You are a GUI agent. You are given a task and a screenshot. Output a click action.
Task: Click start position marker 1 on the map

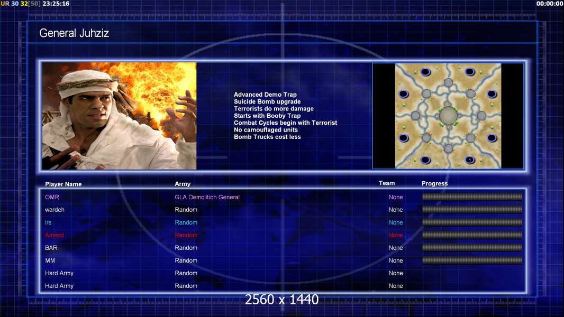coord(469,160)
